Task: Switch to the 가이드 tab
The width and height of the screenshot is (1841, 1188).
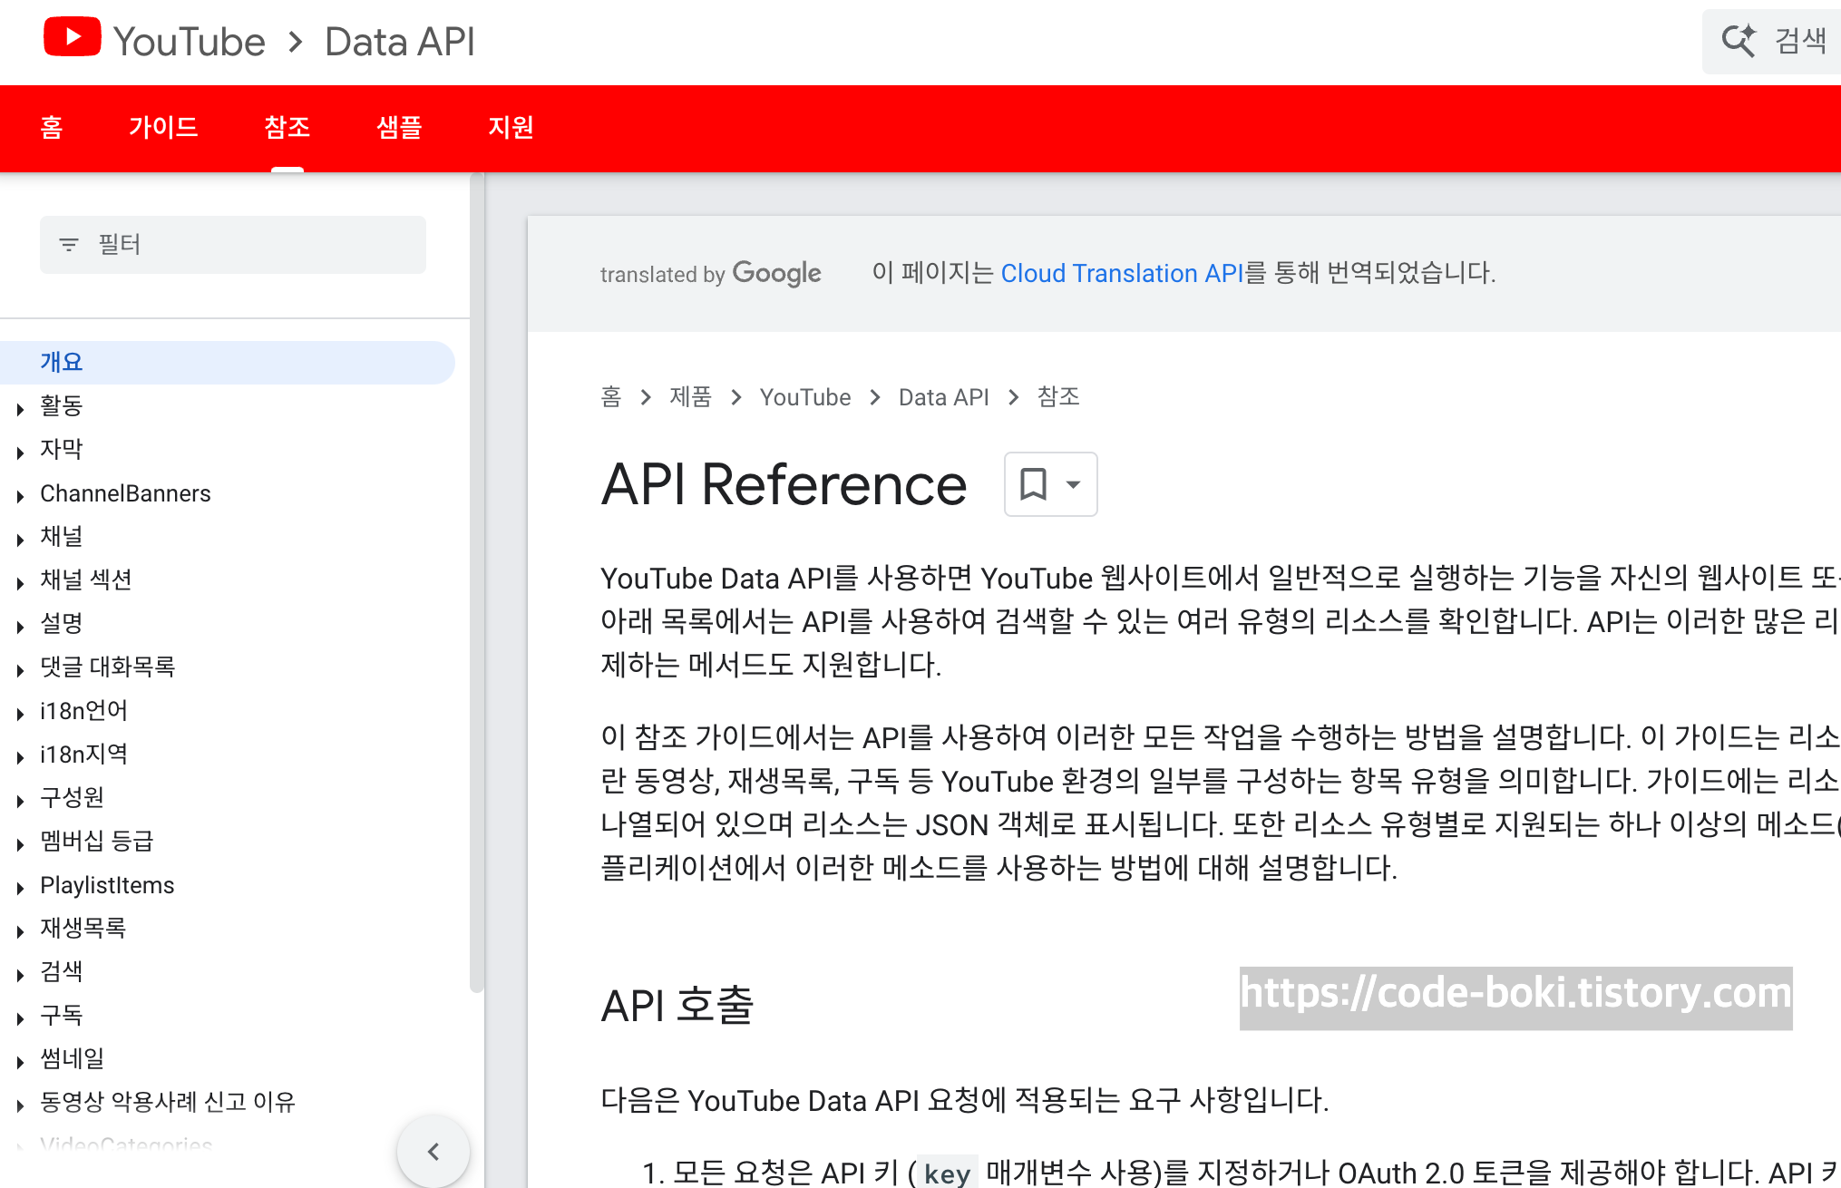Action: (x=163, y=128)
